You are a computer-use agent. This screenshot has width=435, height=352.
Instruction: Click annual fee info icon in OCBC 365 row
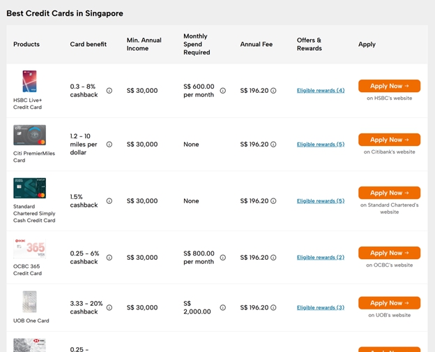coord(273,258)
